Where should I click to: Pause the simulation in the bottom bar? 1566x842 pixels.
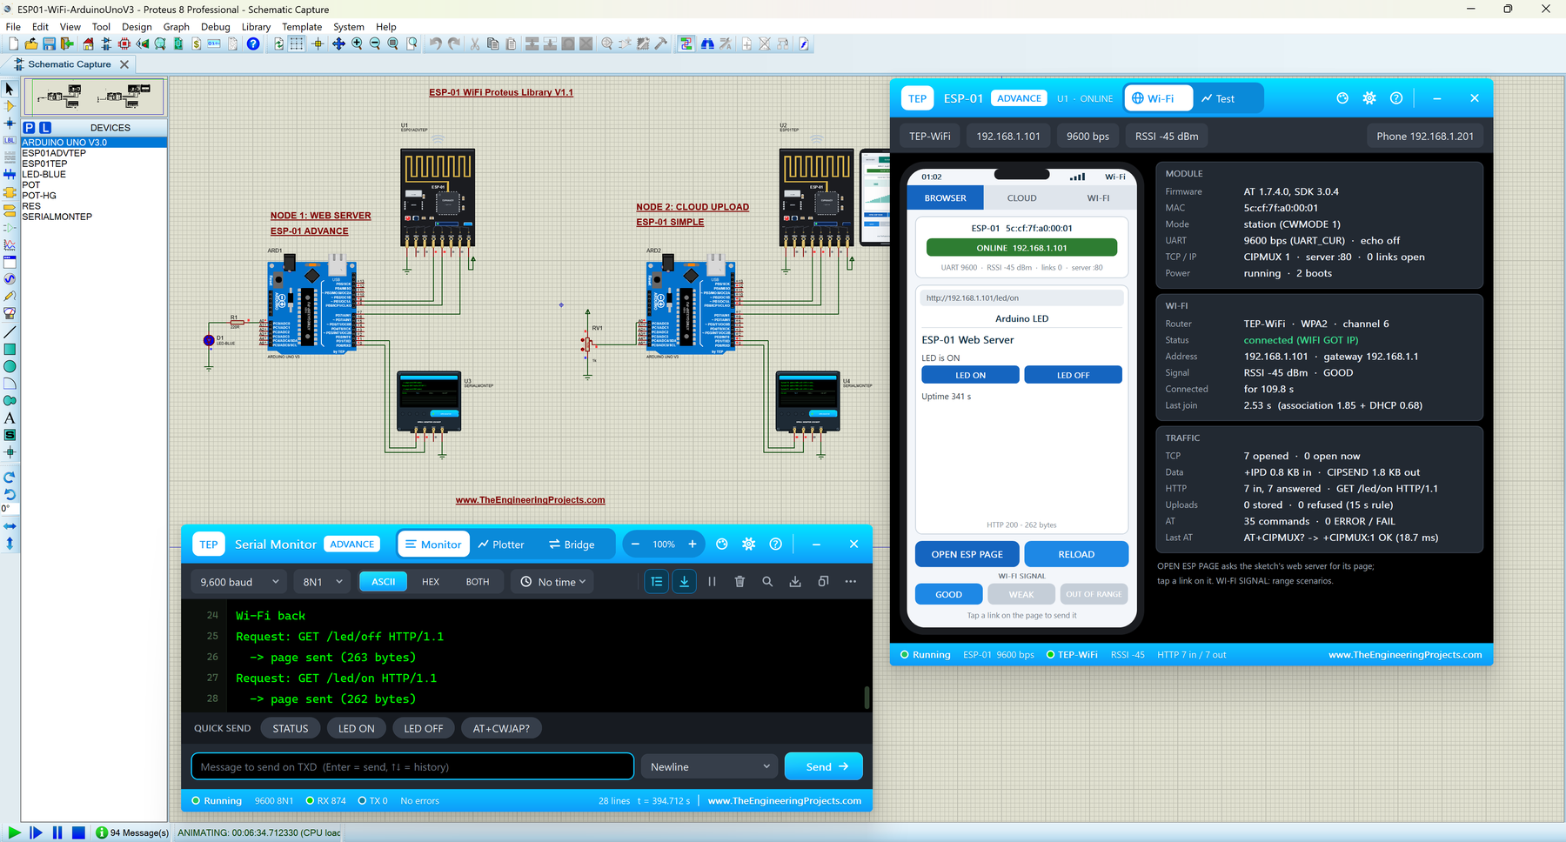[x=57, y=832]
